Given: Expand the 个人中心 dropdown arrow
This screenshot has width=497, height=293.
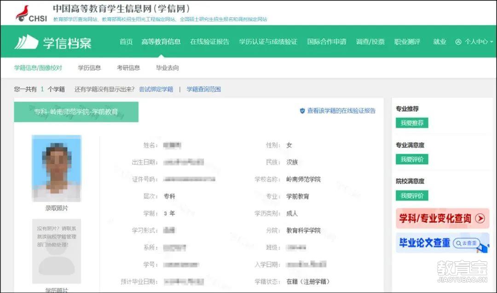Looking at the screenshot, I should point(491,42).
